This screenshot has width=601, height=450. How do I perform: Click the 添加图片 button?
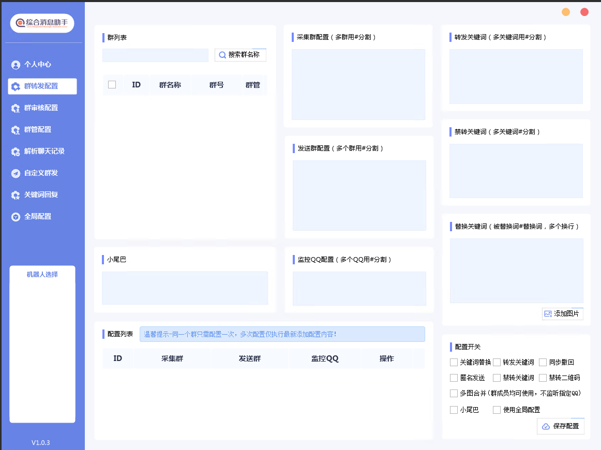562,313
